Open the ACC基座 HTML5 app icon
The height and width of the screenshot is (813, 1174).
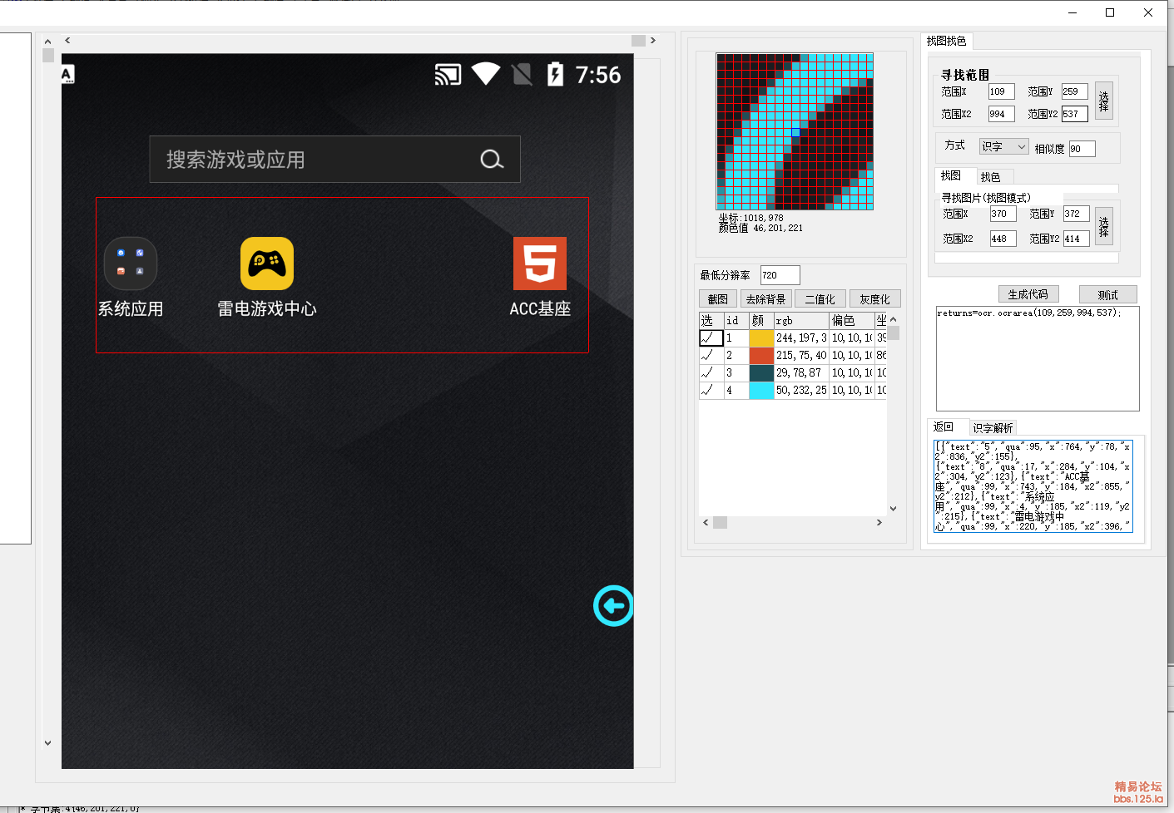tap(540, 264)
